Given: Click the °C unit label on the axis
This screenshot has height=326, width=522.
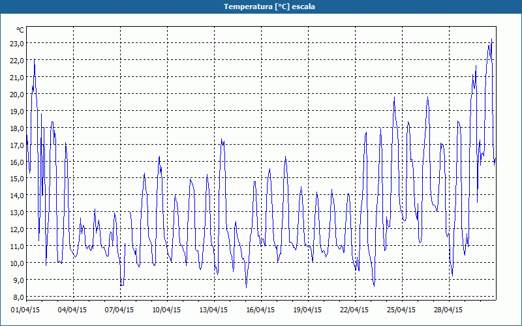Looking at the screenshot, I should click(20, 30).
